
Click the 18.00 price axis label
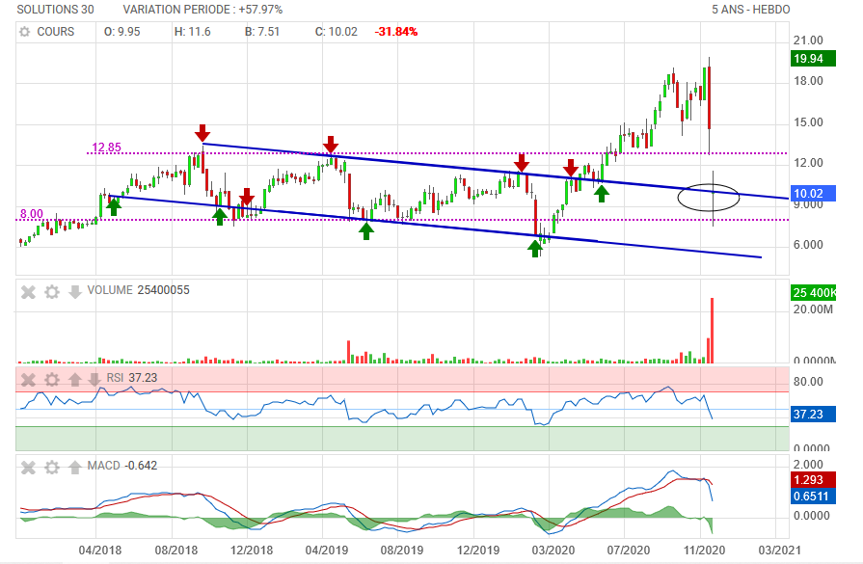[808, 81]
